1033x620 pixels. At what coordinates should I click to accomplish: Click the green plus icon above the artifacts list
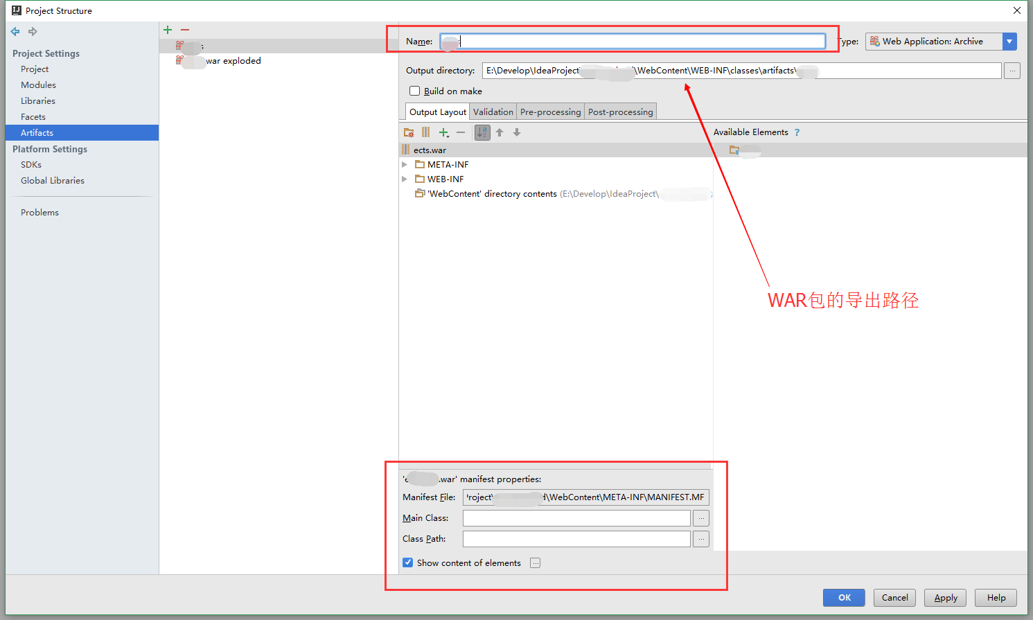(x=167, y=30)
